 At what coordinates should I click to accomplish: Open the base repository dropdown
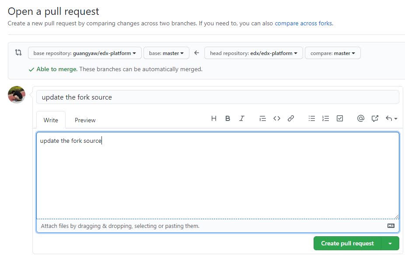point(84,53)
